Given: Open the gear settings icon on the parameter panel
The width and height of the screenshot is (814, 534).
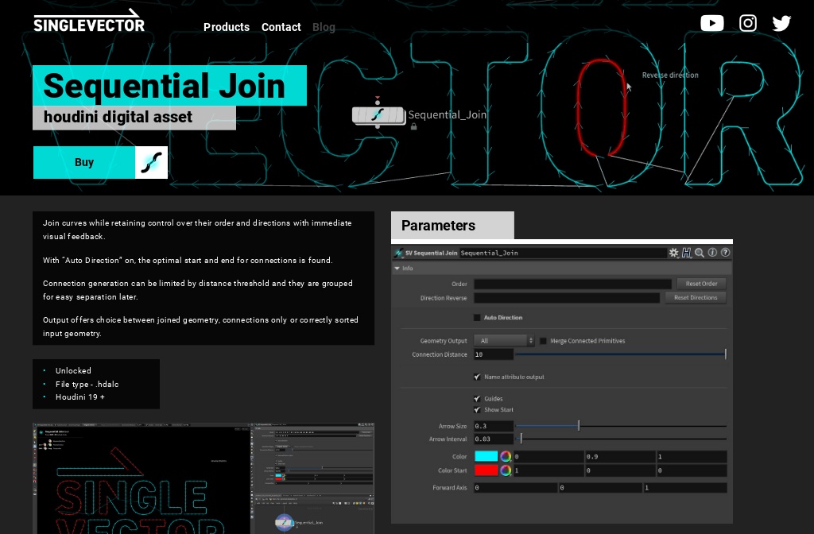Looking at the screenshot, I should click(673, 253).
